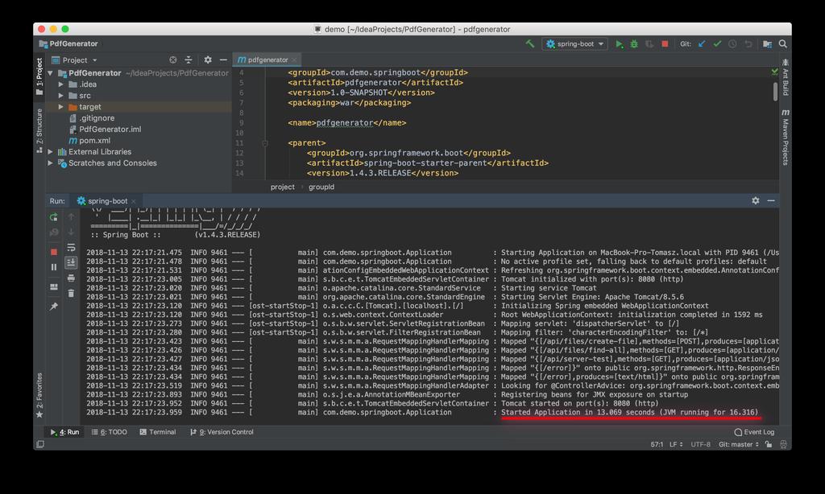The height and width of the screenshot is (494, 825).
Task: Pin the Run tab
Action: (x=54, y=307)
